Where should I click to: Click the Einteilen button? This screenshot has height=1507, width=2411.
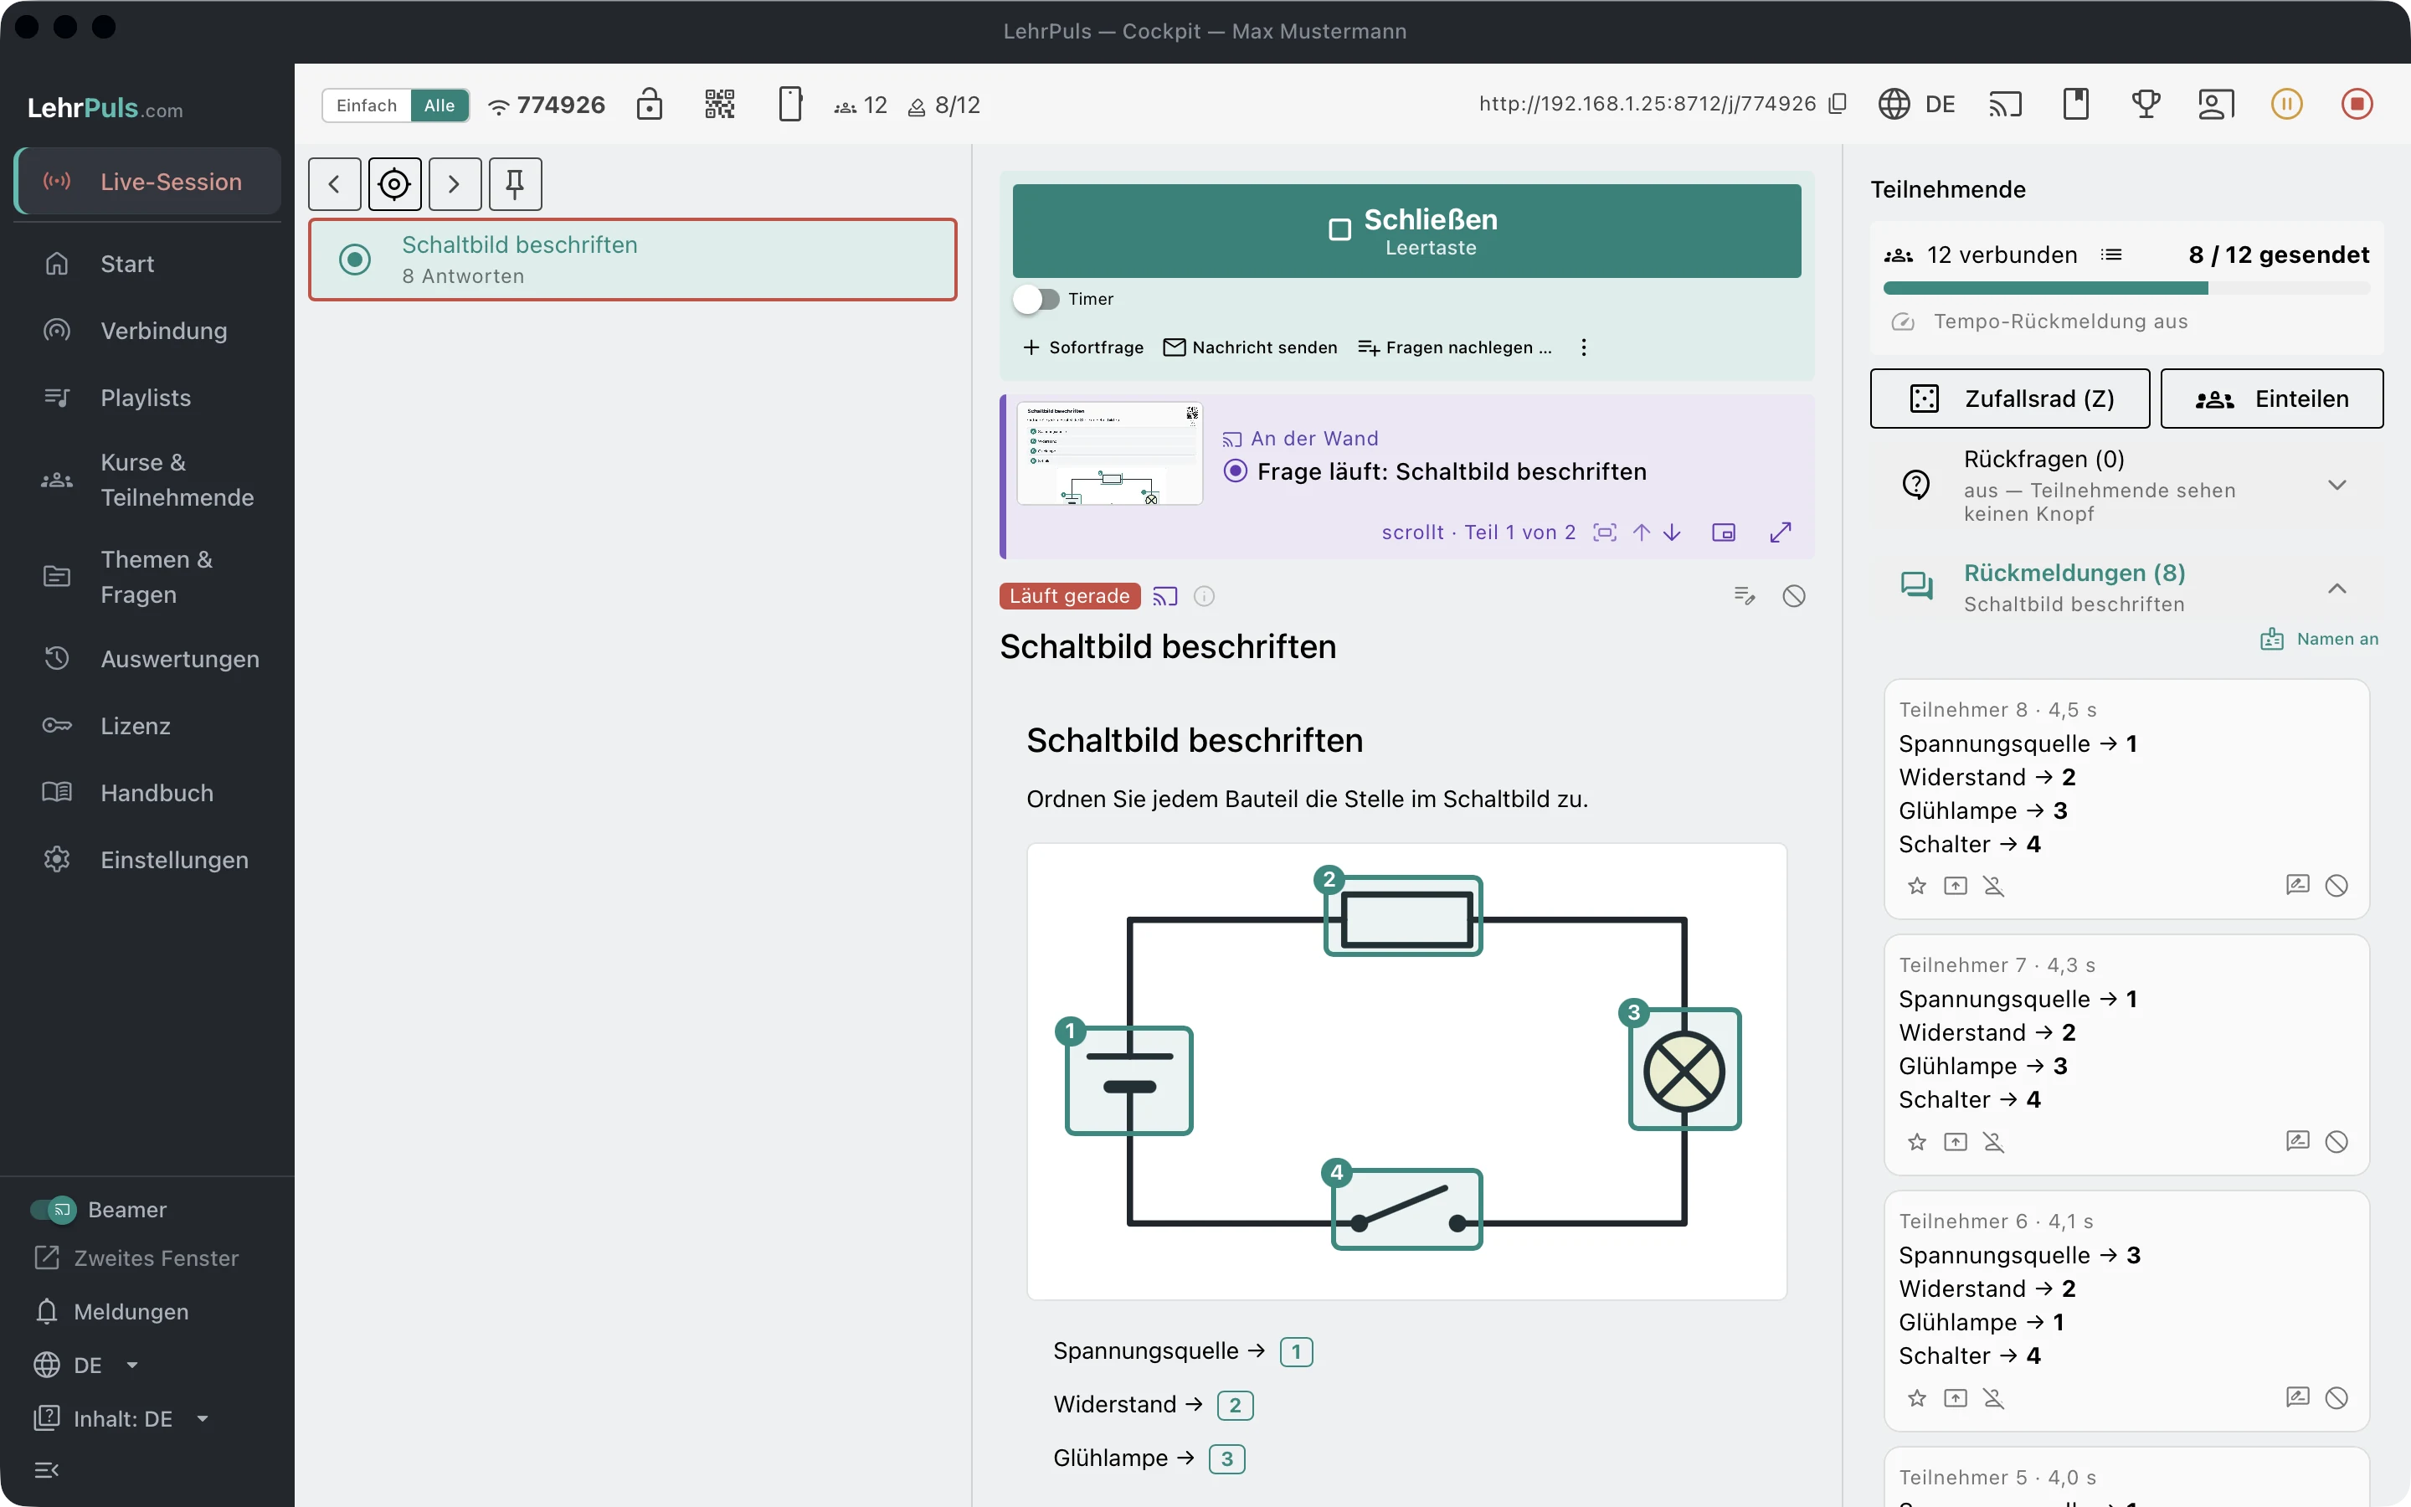point(2271,399)
